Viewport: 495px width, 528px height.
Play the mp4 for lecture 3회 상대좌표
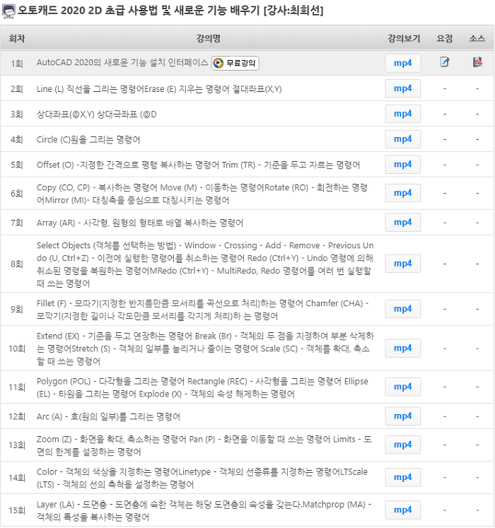pos(402,114)
